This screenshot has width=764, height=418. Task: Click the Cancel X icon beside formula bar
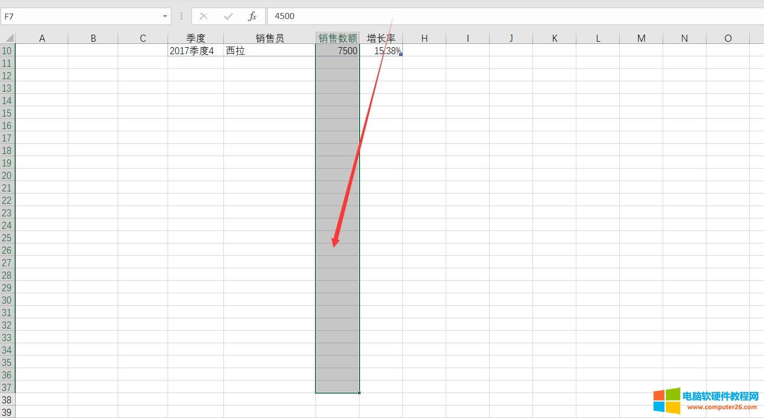tap(203, 16)
